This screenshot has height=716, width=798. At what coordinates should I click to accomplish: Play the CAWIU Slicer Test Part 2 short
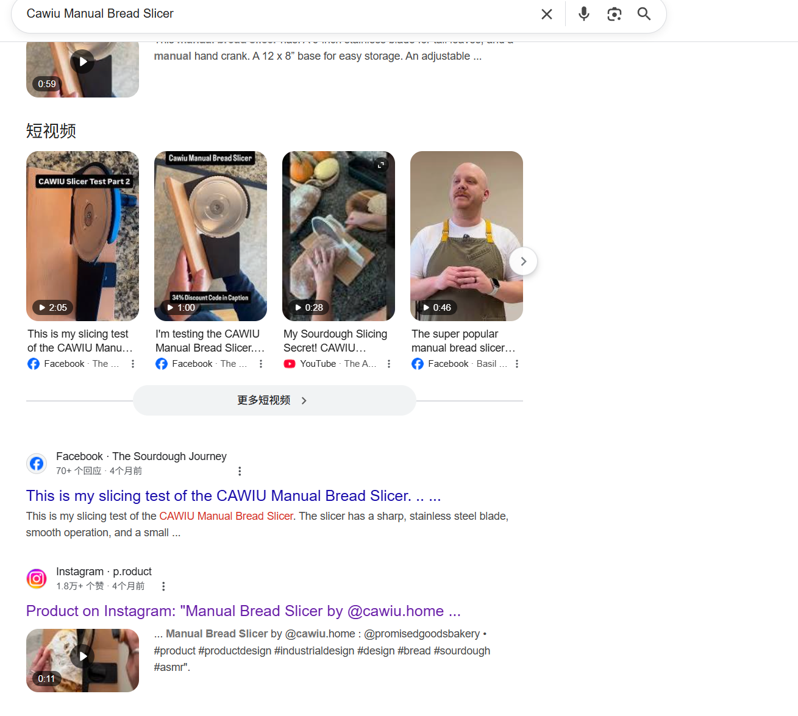[82, 236]
